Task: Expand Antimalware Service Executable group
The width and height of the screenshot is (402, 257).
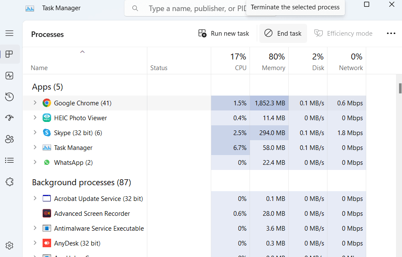Action: click(35, 228)
